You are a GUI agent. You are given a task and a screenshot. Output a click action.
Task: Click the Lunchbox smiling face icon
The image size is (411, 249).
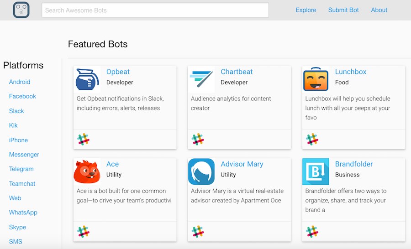(x=316, y=79)
